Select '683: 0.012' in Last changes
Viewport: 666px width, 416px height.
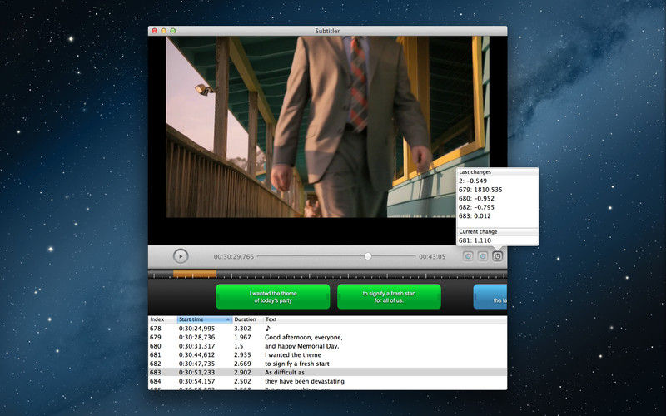[x=475, y=216]
